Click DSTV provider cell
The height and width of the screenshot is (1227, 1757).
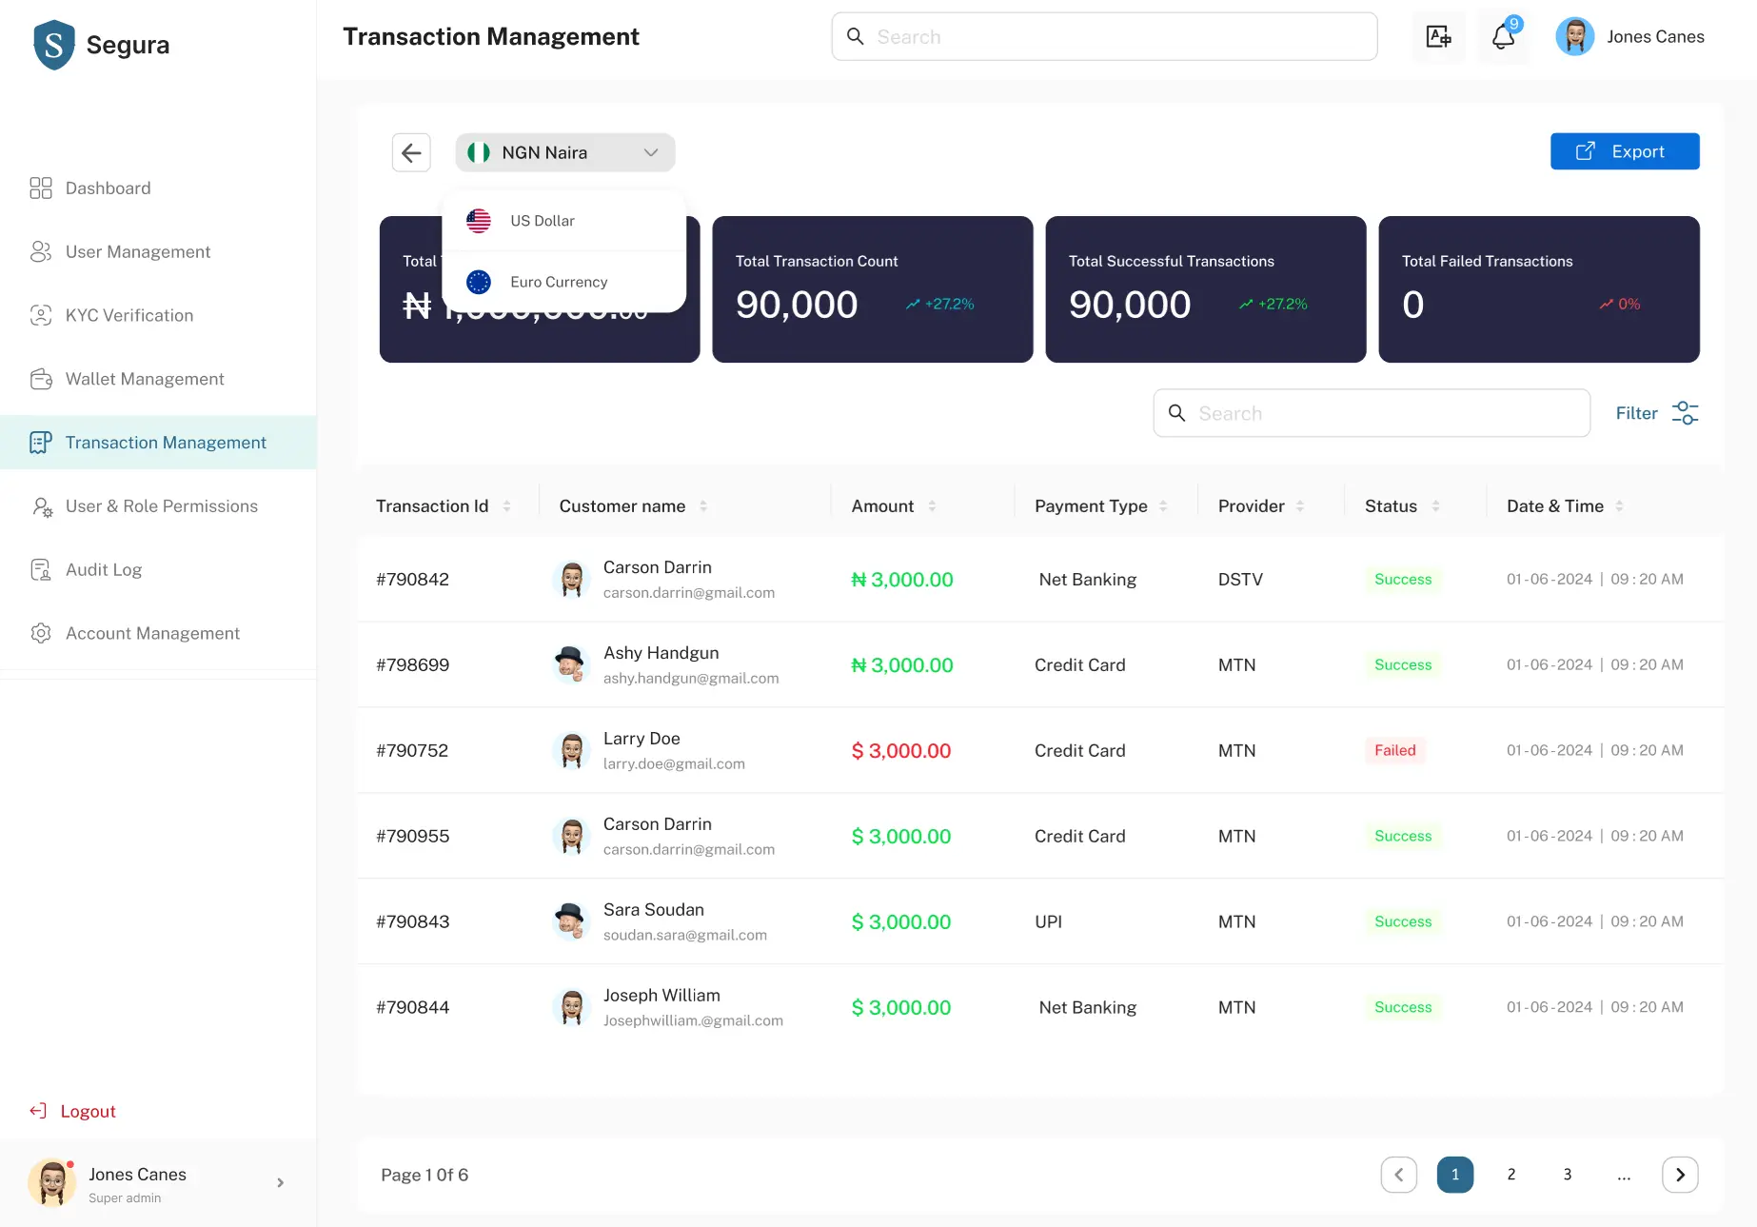[x=1240, y=580]
